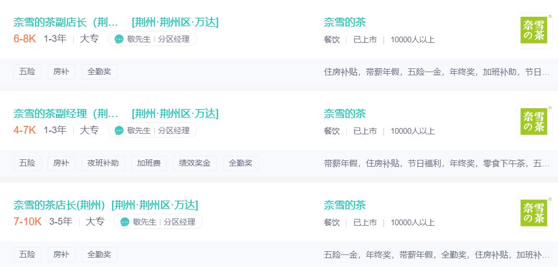The height and width of the screenshot is (267, 558).
Task: Click 夜班补助 tag under 副经理 listing
Action: (x=103, y=164)
